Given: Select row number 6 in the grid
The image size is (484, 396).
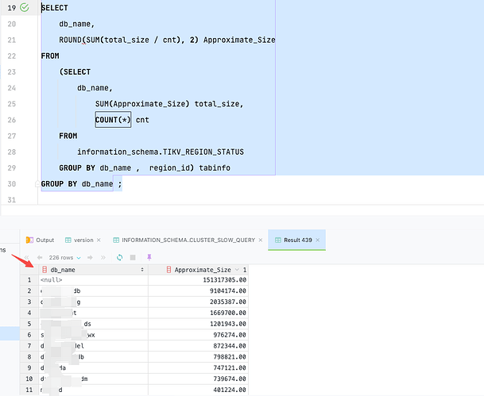Looking at the screenshot, I should 29,335.
